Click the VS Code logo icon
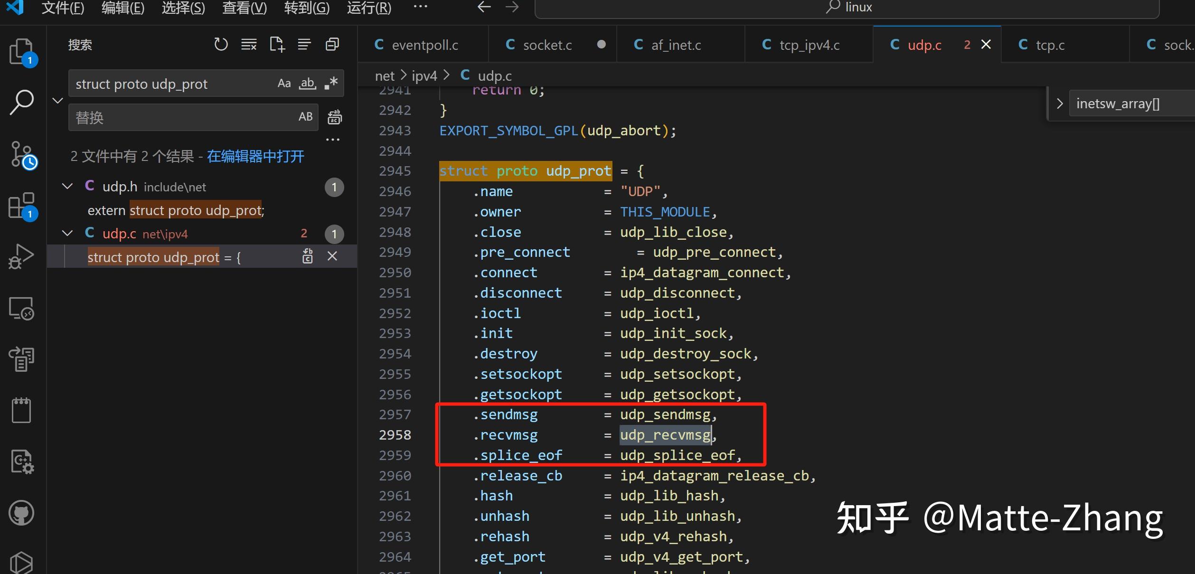Viewport: 1195px width, 574px height. (x=15, y=7)
